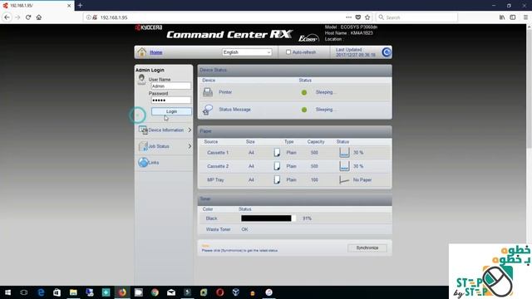Open Opera browser from taskbar
Image resolution: width=532 pixels, height=299 pixels.
pyautogui.click(x=219, y=292)
